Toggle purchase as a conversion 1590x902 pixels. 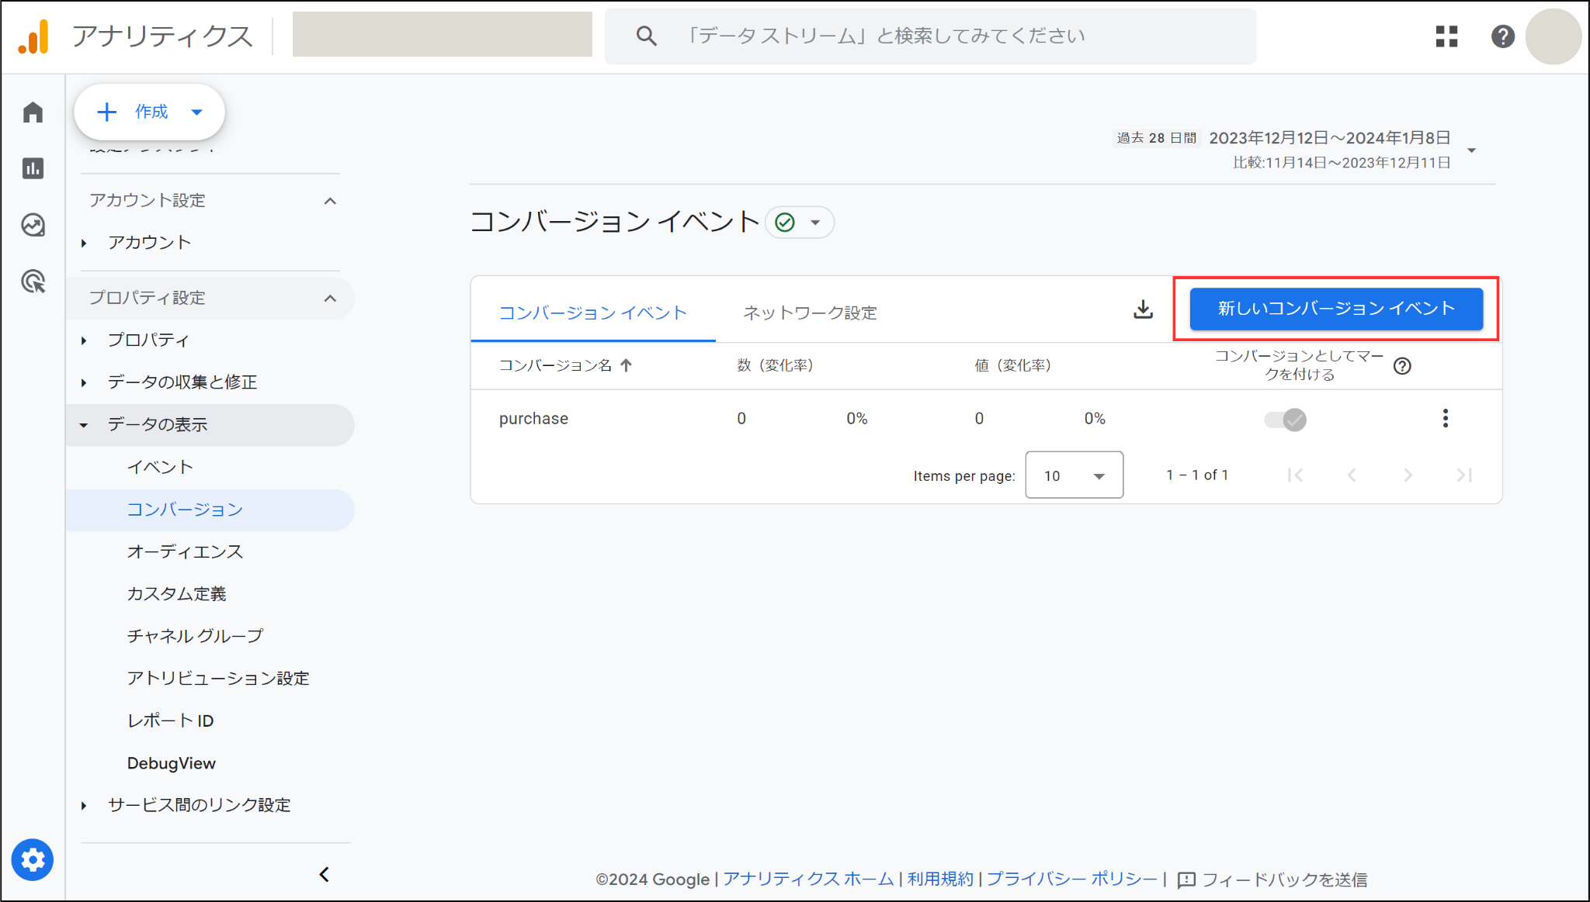point(1286,420)
